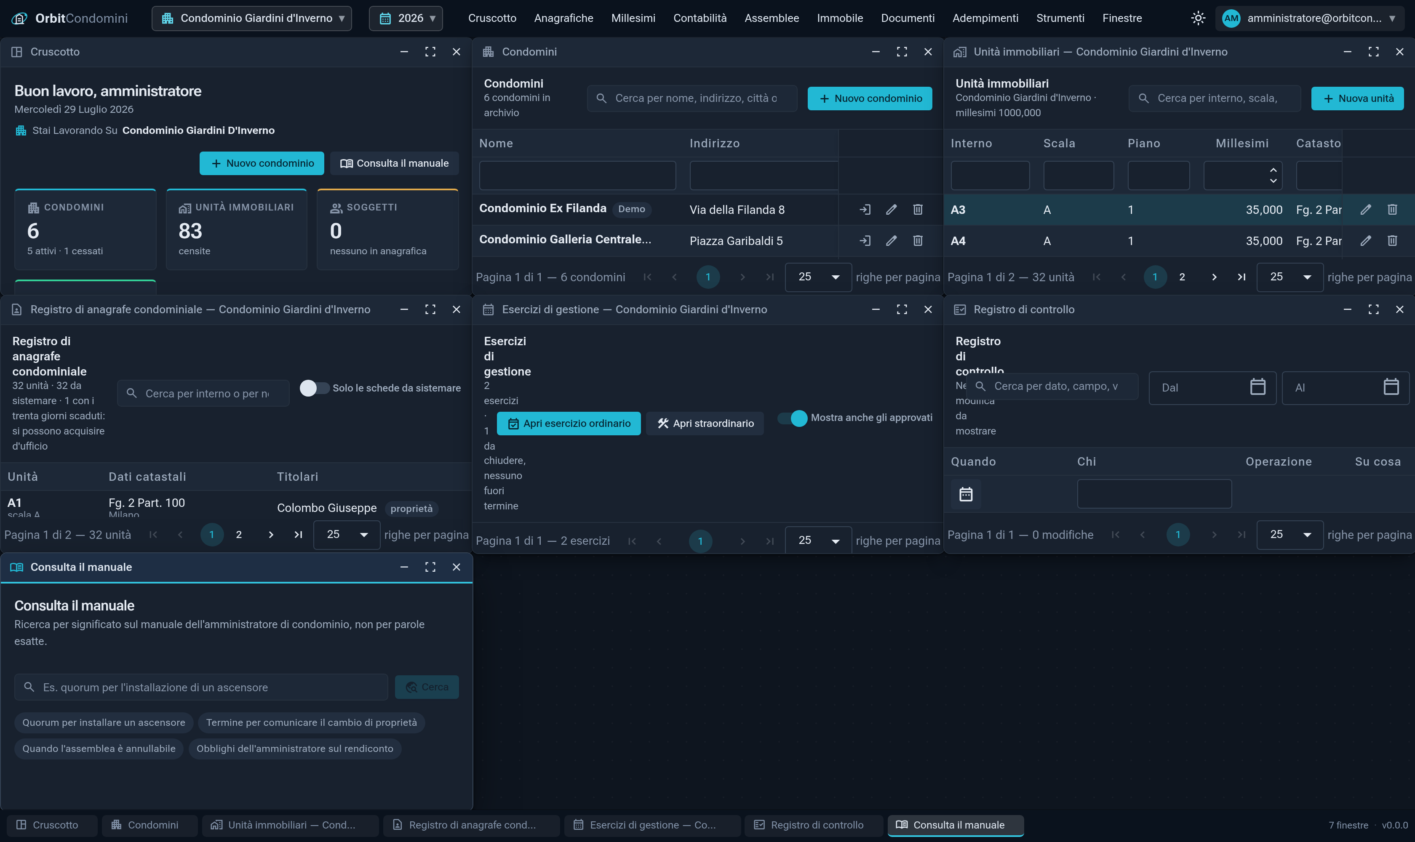This screenshot has width=1415, height=842.
Task: Toggle Mostra anche gli approvati switch
Action: 792,418
